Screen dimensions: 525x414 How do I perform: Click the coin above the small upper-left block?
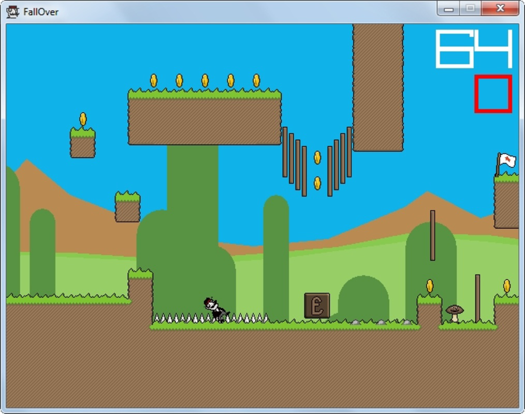[83, 119]
